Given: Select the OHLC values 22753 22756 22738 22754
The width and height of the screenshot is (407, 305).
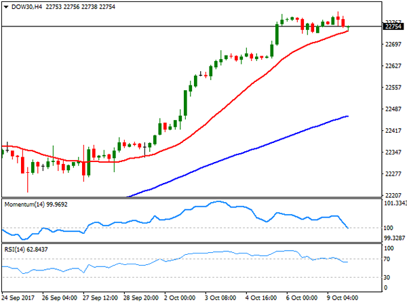Looking at the screenshot, I should [81, 7].
